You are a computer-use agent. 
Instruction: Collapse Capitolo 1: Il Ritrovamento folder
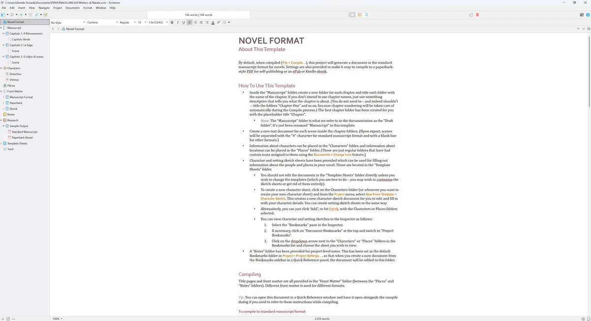(x=3, y=34)
